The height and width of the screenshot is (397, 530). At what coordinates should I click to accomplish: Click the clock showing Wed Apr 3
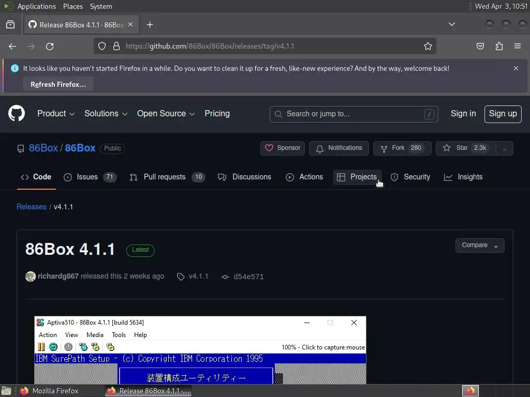click(501, 6)
